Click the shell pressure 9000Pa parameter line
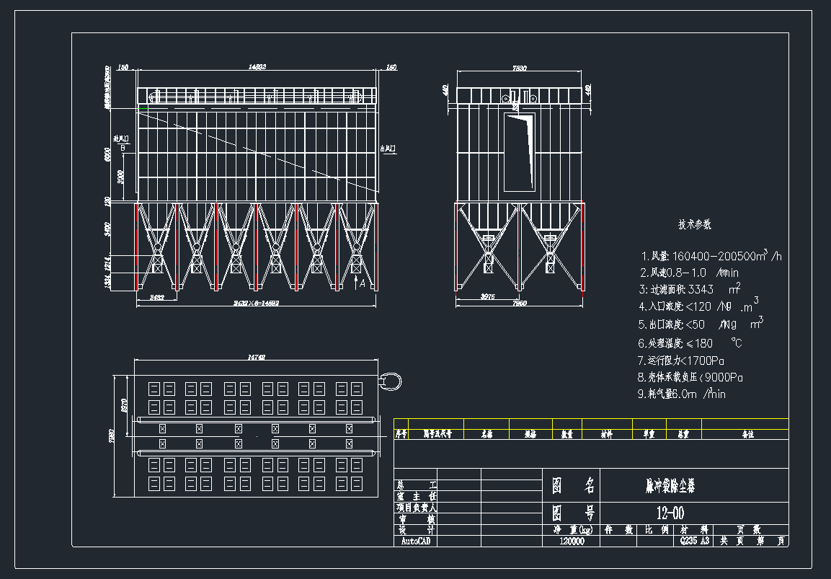The height and width of the screenshot is (579, 831). pyautogui.click(x=690, y=377)
